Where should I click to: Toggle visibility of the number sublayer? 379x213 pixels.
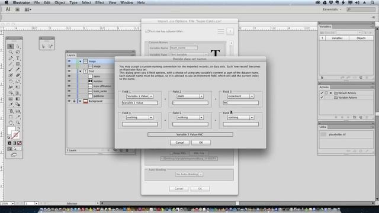click(x=69, y=81)
